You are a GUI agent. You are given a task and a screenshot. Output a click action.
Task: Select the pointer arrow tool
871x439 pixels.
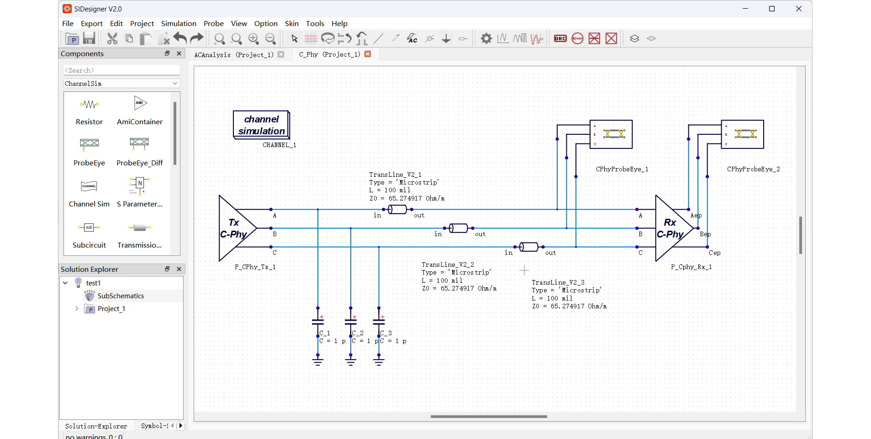(295, 39)
